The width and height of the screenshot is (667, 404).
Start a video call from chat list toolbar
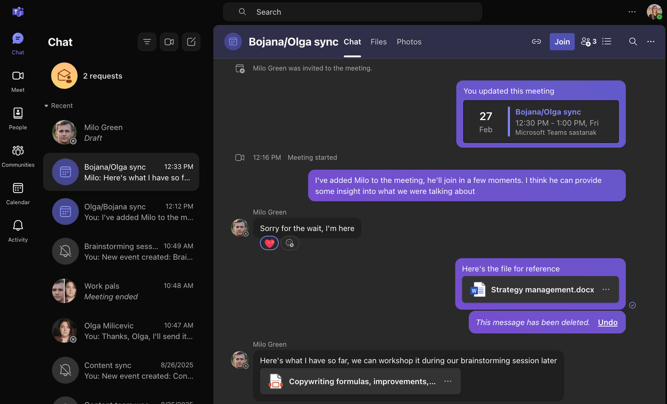(169, 42)
